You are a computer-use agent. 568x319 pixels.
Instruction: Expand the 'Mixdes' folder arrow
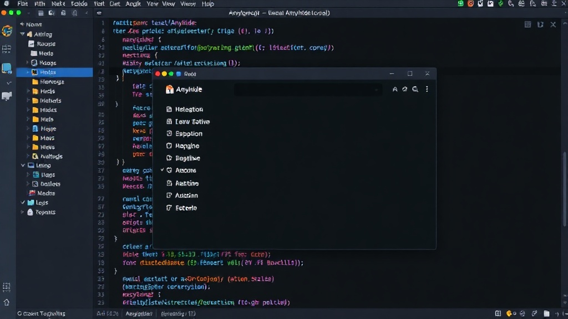(x=28, y=110)
